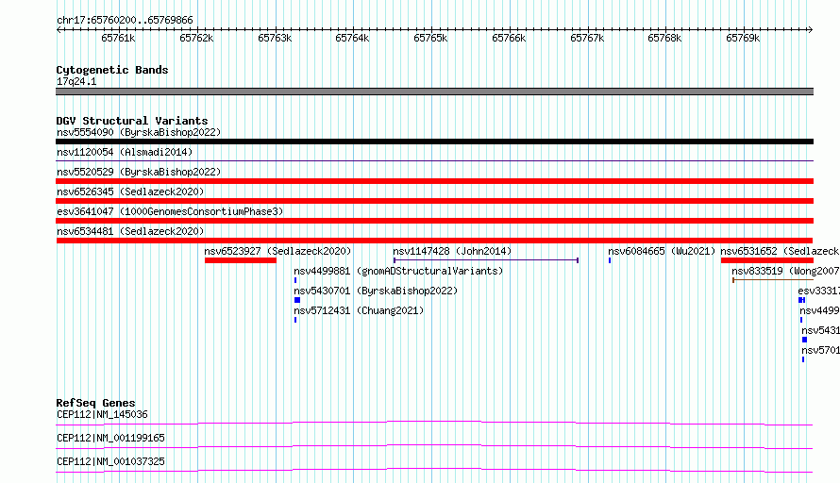
Task: Open variant nsv6531652 label near the right edge
Action: [780, 251]
